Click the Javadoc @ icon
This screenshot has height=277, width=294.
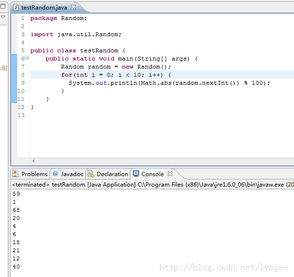pos(55,174)
